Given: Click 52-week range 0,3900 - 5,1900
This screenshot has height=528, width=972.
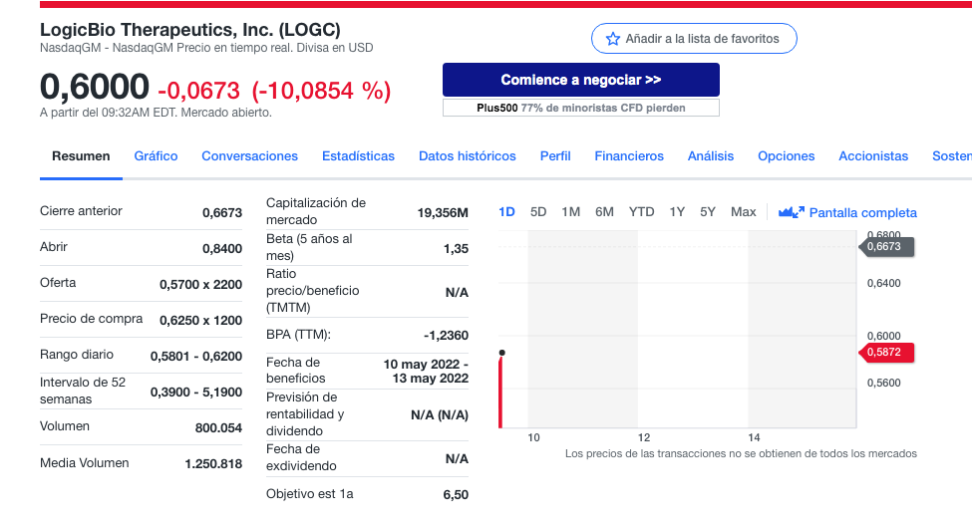Looking at the screenshot, I should click(x=195, y=393).
